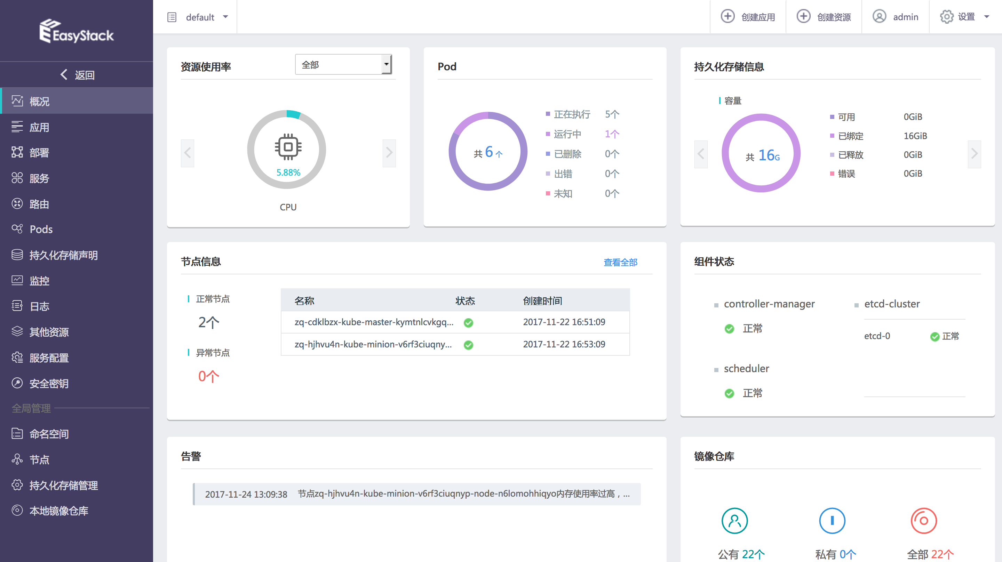Click the 持久化存储管理 gear icon
This screenshot has height=562, width=1002.
17,484
